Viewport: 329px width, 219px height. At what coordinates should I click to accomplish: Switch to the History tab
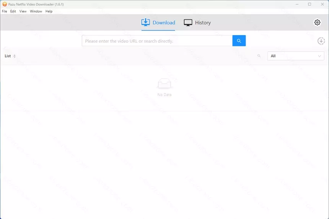click(x=197, y=23)
